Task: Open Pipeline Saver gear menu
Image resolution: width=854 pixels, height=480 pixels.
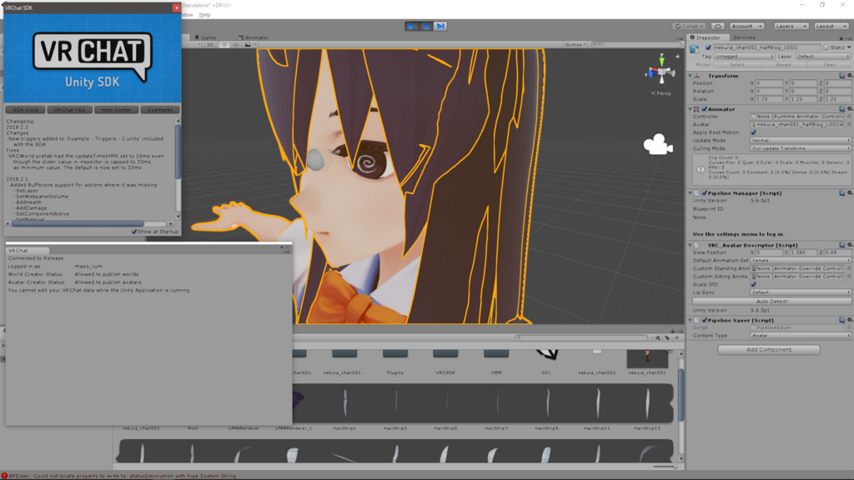Action: point(850,320)
